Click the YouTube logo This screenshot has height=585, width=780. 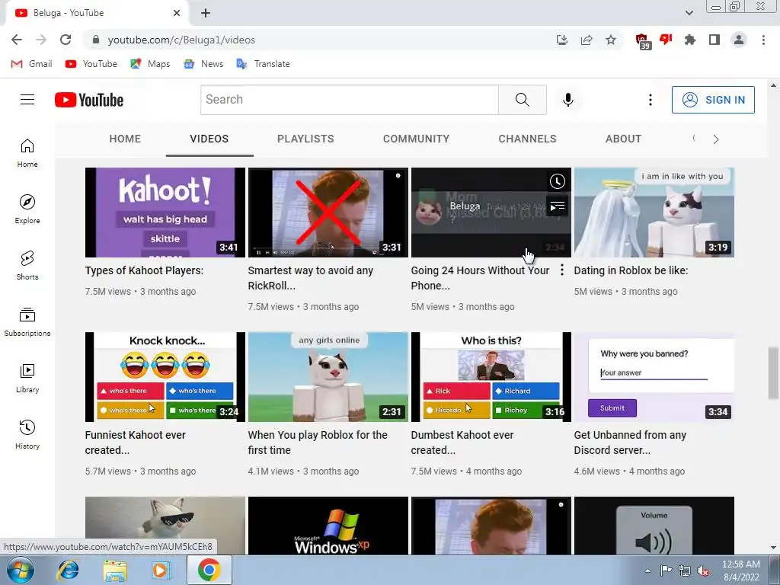pos(89,100)
